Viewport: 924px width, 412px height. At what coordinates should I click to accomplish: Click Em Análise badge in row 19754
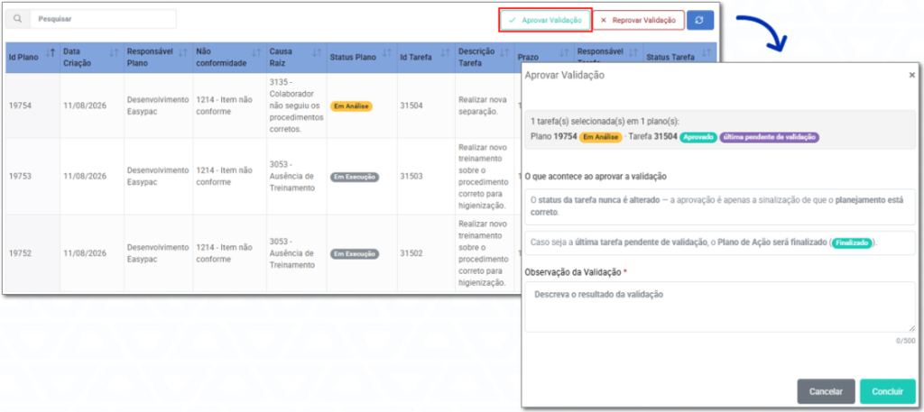[x=351, y=106]
